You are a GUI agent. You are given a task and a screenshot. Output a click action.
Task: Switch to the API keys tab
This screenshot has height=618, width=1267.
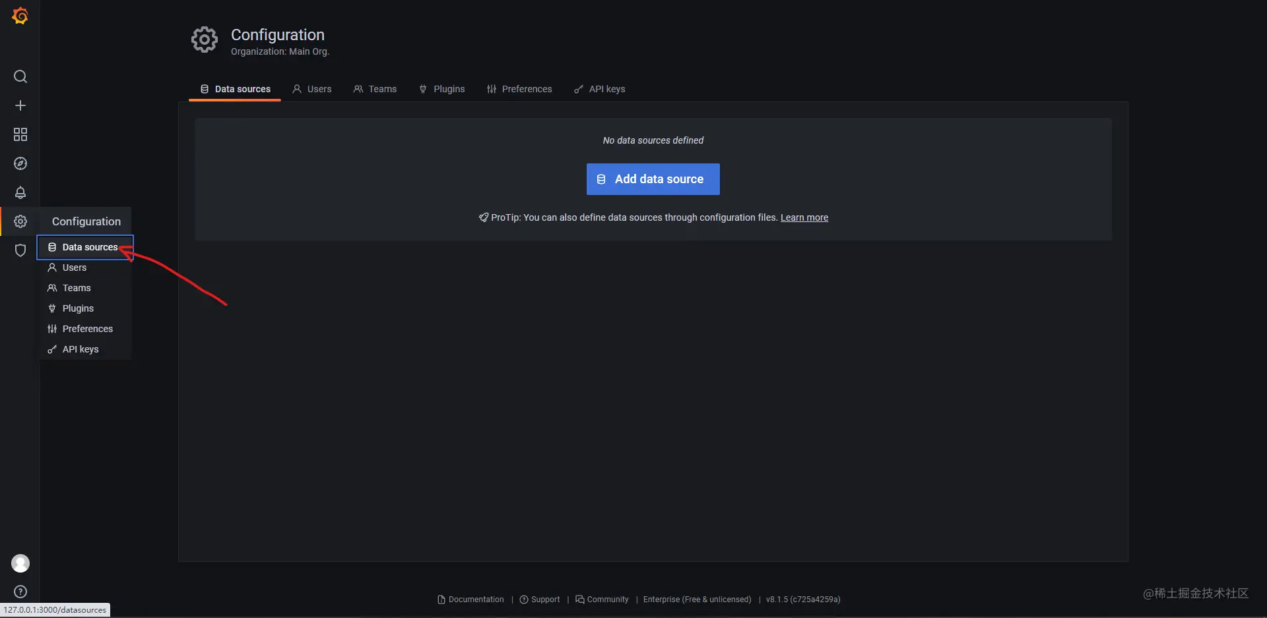[x=599, y=89]
